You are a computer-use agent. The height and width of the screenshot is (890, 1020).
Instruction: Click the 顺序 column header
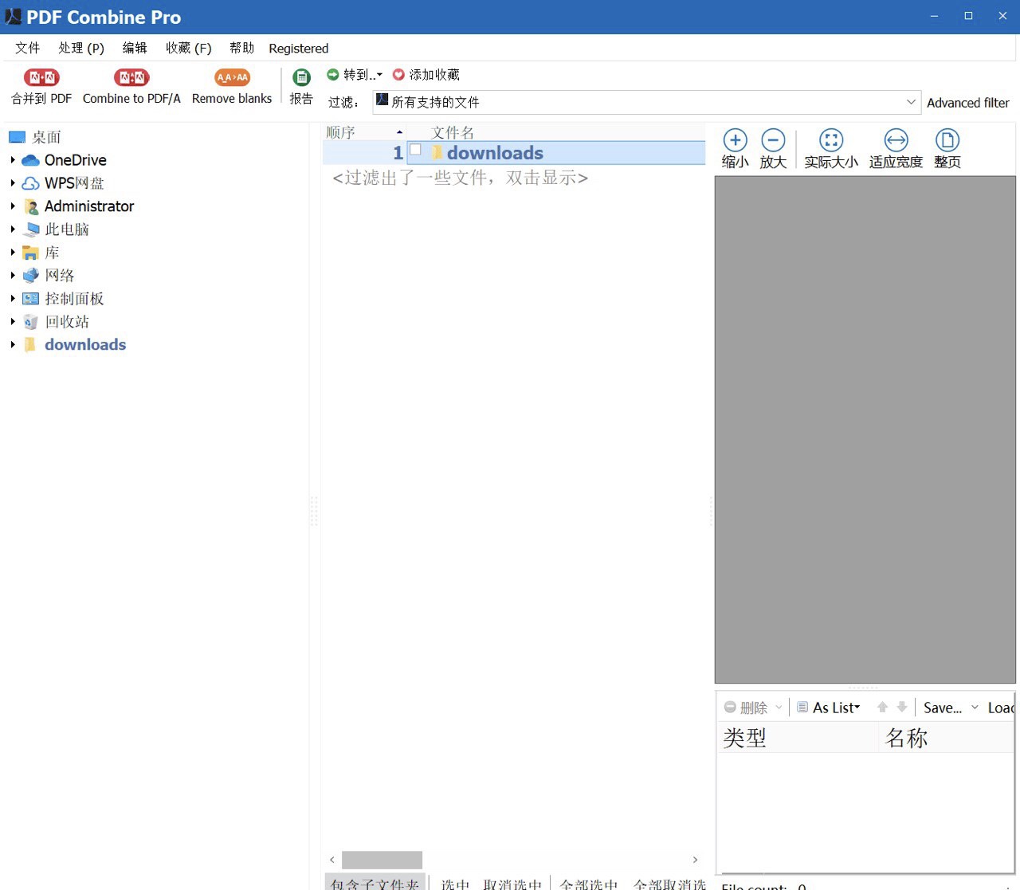tap(364, 132)
